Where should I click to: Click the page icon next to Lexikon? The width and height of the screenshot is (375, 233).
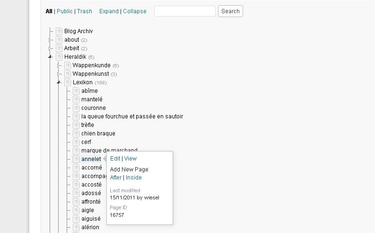[68, 82]
